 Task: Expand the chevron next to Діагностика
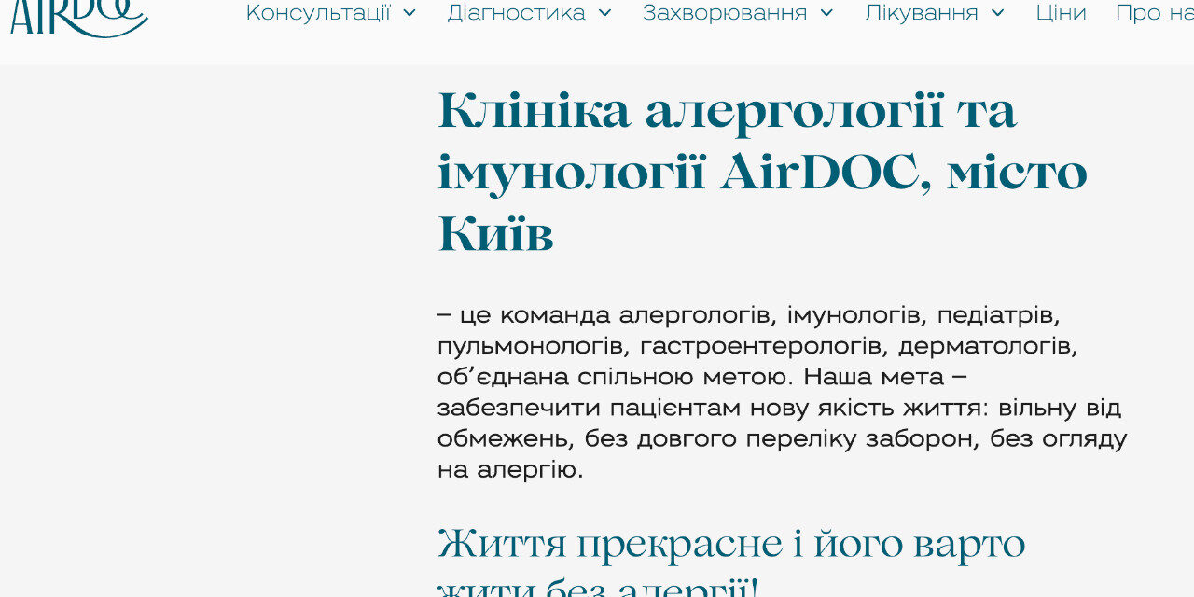click(604, 13)
